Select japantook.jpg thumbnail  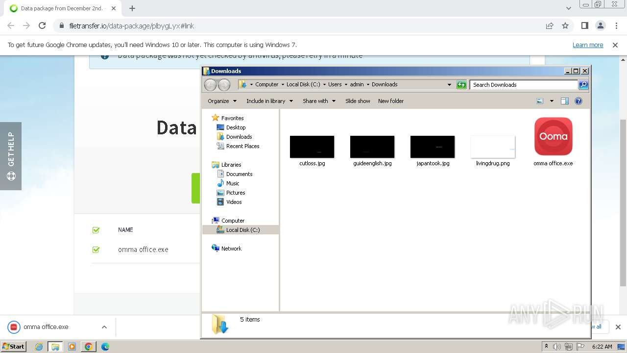[433, 147]
